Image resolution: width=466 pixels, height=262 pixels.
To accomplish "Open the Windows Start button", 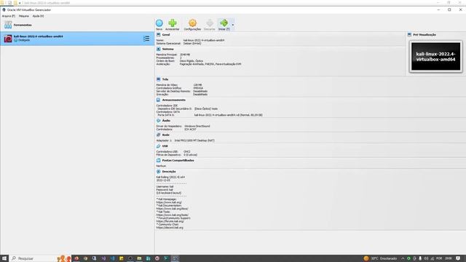I will 4,258.
